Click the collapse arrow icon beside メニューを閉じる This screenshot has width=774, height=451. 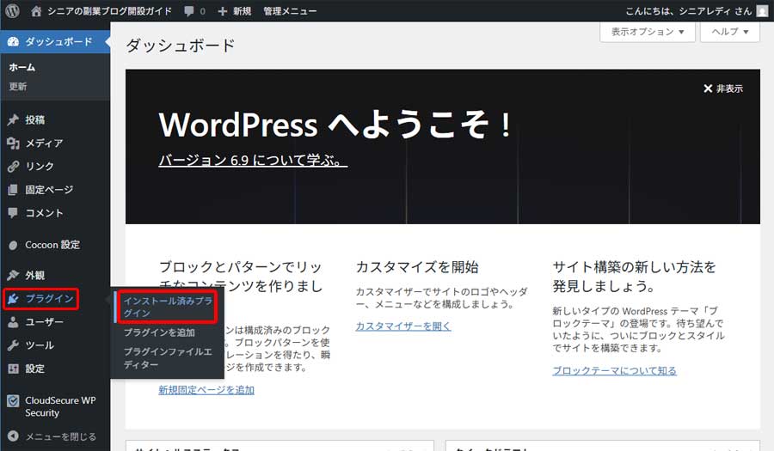[x=13, y=436]
